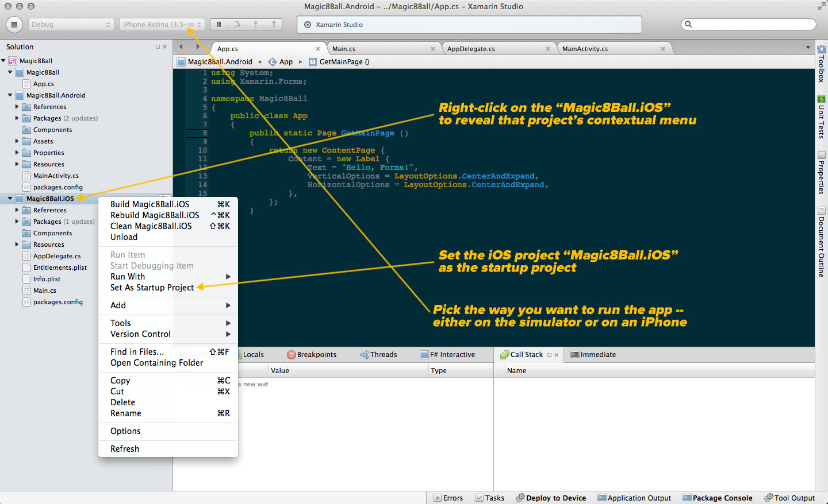Switch to the Main.cs tab

[x=384, y=49]
